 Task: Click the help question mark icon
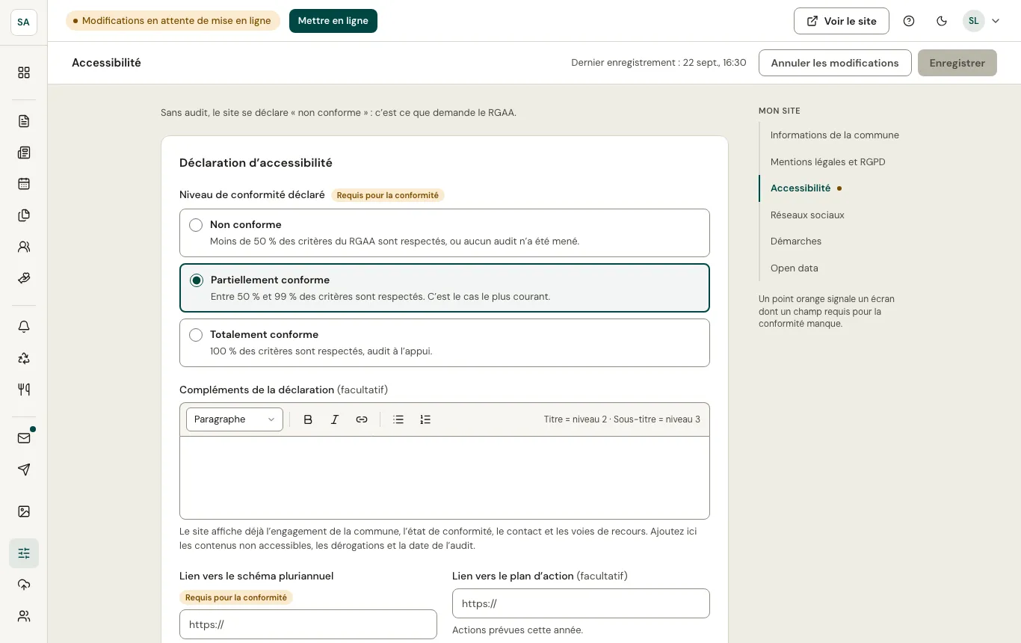point(909,21)
